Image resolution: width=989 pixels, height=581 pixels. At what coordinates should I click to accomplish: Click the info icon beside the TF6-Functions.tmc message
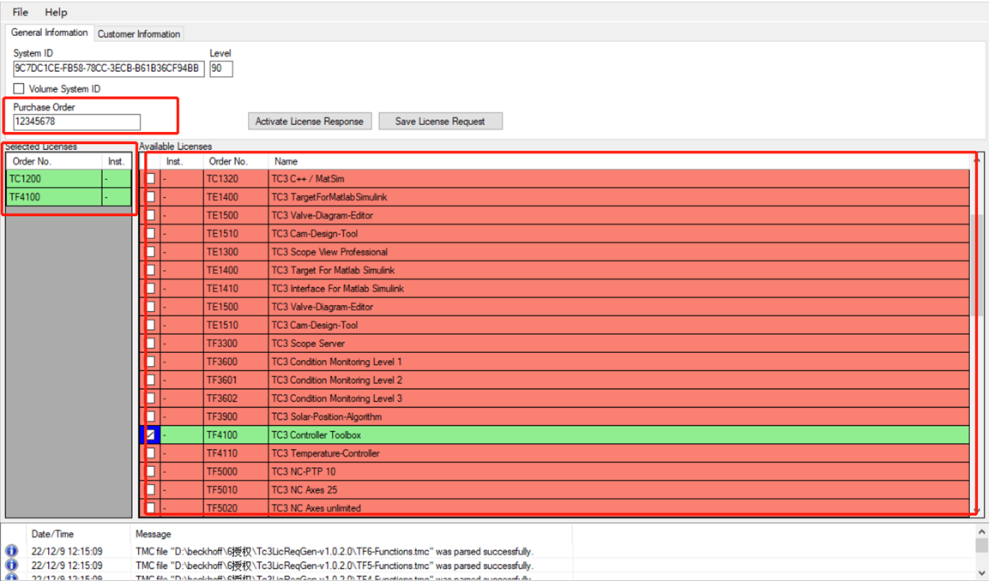(x=11, y=551)
